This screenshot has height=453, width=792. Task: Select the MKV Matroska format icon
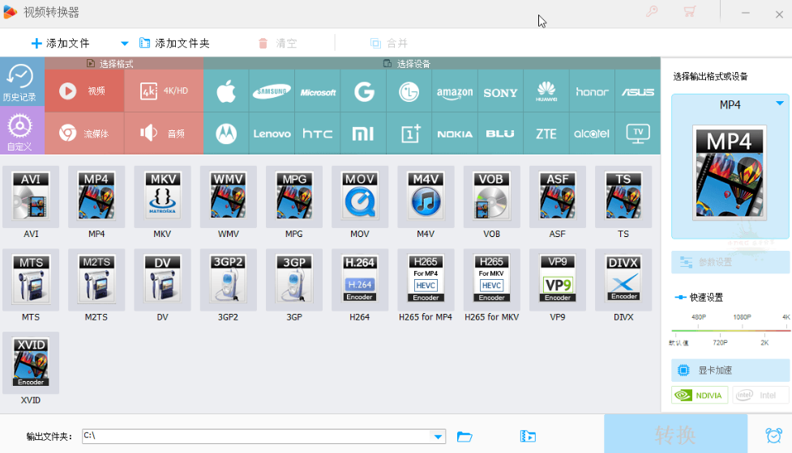click(x=162, y=197)
